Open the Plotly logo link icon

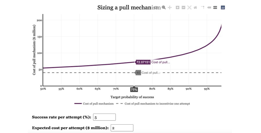223,8
